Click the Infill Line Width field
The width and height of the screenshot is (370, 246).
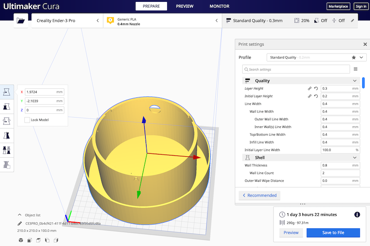tap(340, 142)
